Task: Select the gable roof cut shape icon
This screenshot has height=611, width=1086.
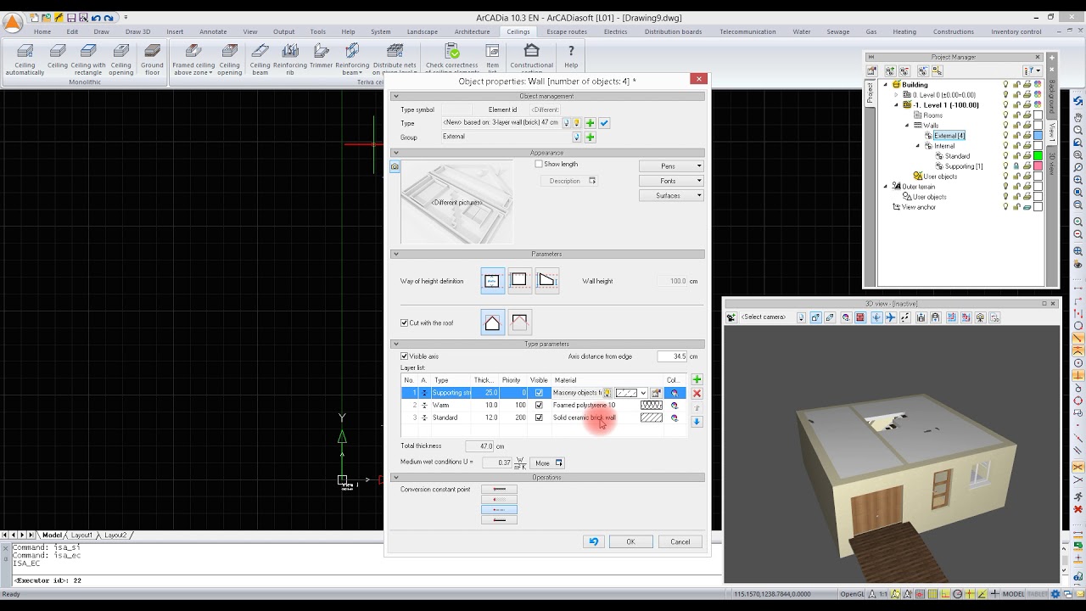Action: tap(492, 322)
